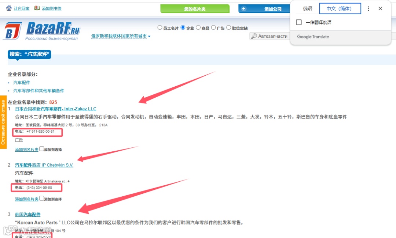Open the 汽车零部件和其他车辆备件 link
Image resolution: width=396 pixels, height=238 pixels.
click(38, 91)
